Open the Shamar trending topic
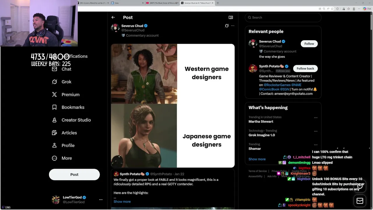 click(255, 149)
